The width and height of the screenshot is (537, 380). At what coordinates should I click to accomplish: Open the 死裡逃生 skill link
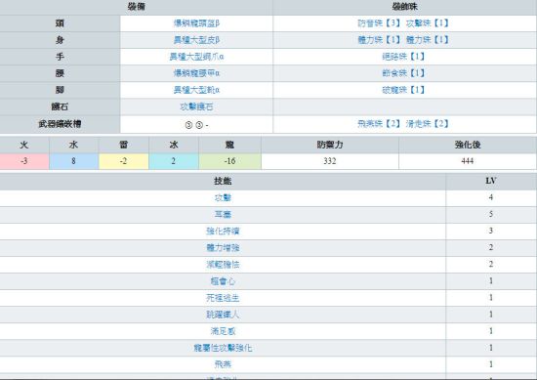[223, 298]
